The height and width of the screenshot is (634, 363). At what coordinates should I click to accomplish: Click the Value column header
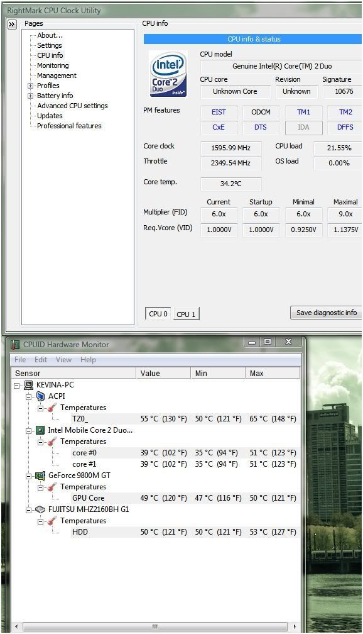tap(163, 373)
